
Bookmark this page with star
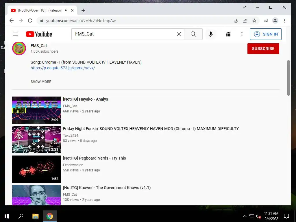(254, 21)
